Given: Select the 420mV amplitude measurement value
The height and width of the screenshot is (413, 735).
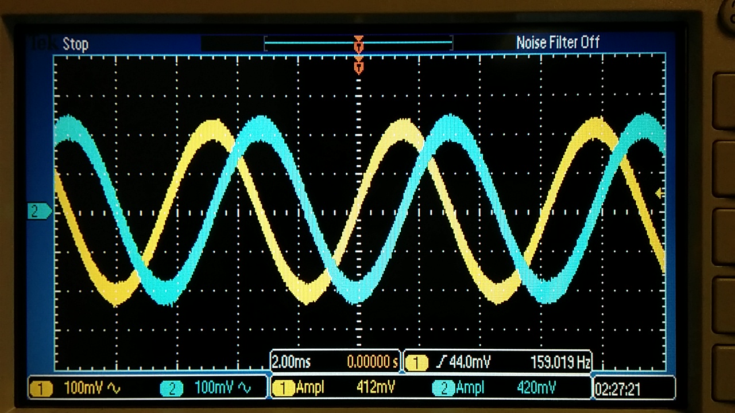Looking at the screenshot, I should coord(536,388).
